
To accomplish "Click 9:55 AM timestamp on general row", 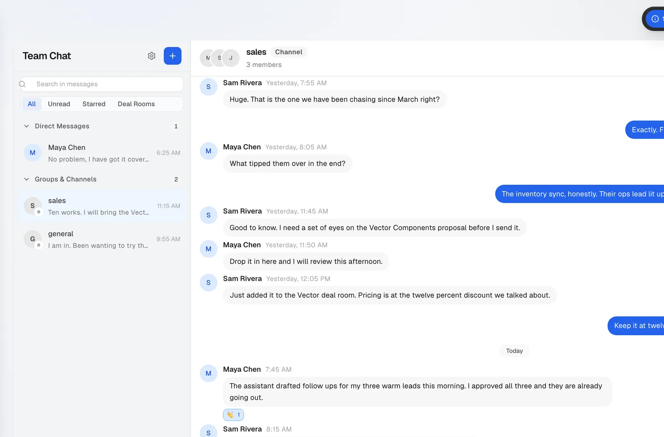I will [168, 239].
